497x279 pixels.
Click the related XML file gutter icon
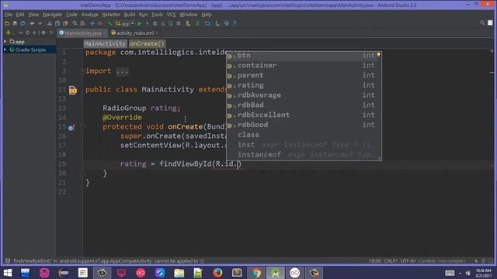tap(72, 91)
